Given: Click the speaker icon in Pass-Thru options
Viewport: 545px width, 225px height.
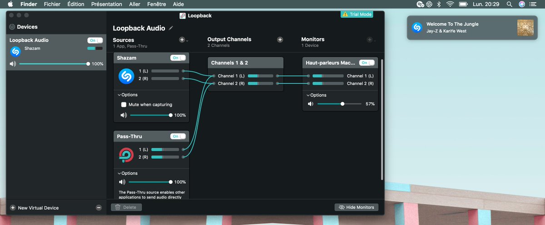Looking at the screenshot, I should [x=122, y=182].
